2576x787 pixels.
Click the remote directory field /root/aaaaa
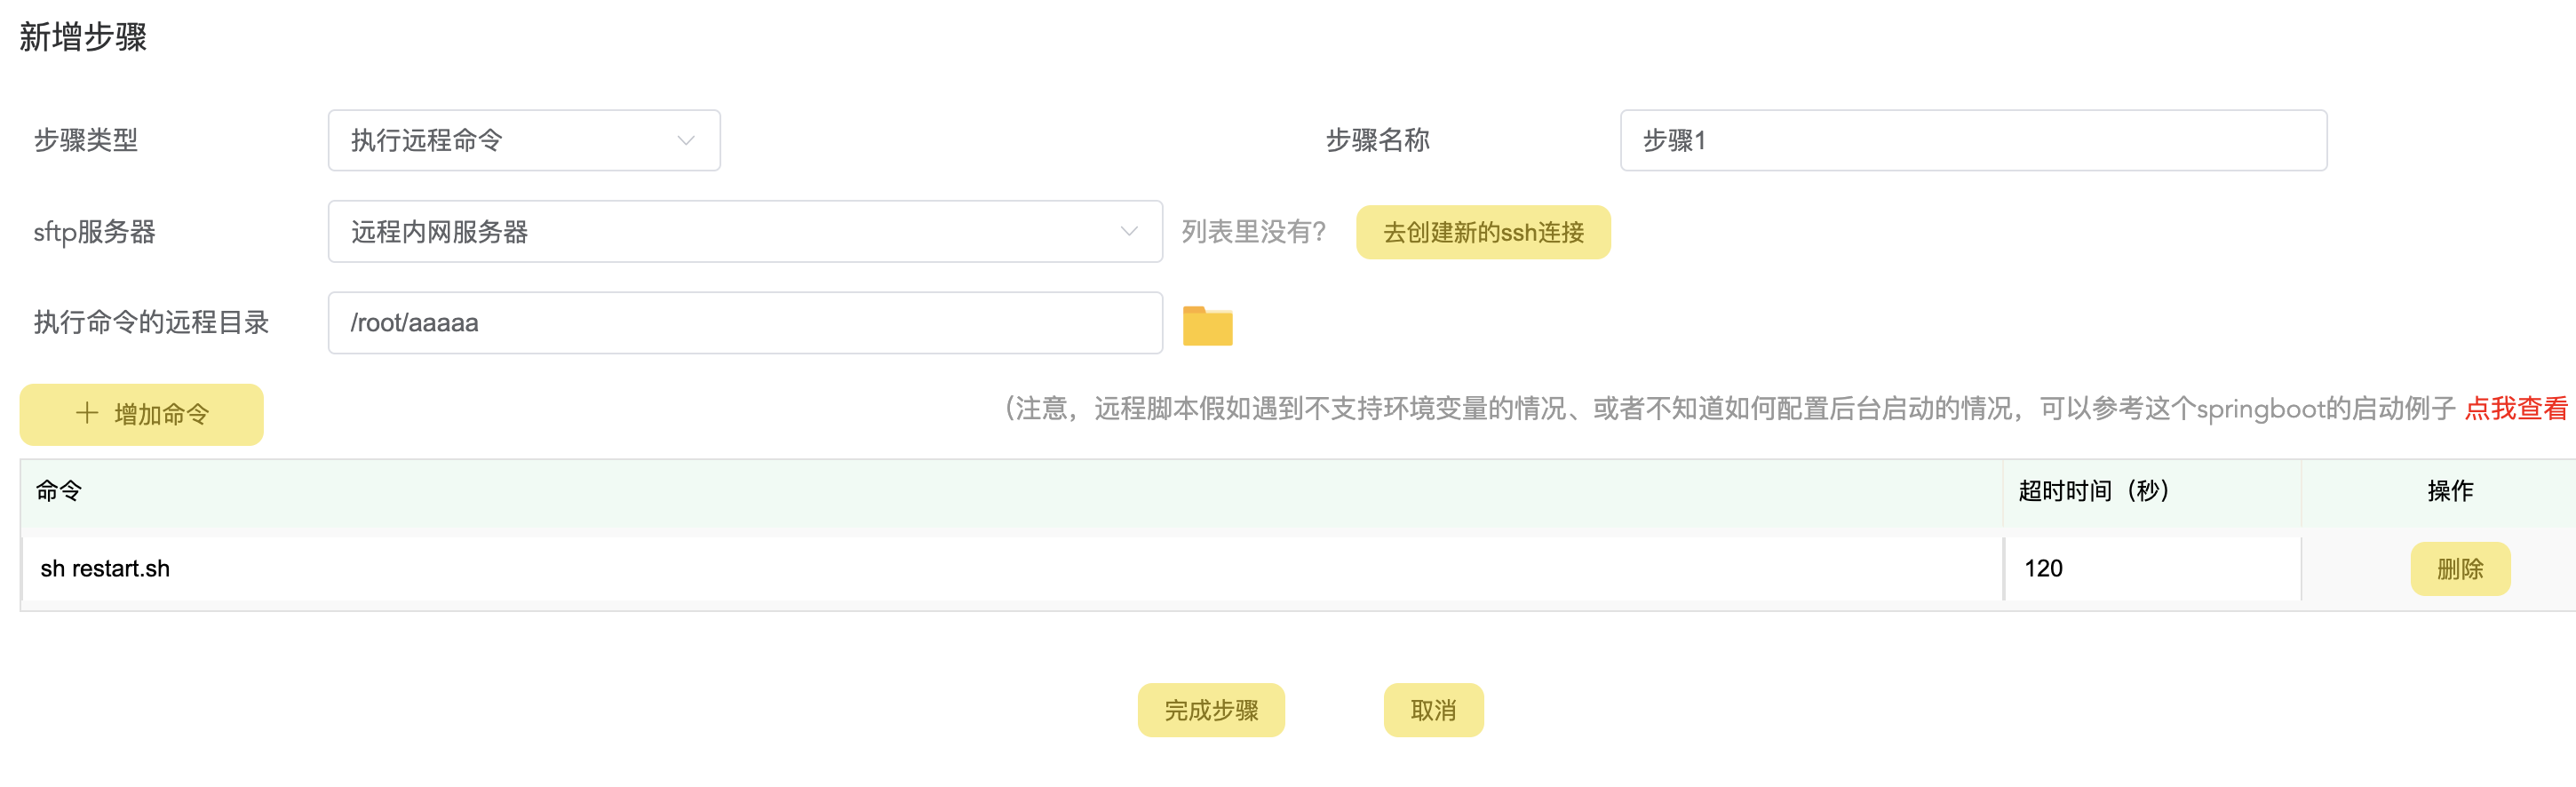[x=744, y=323]
